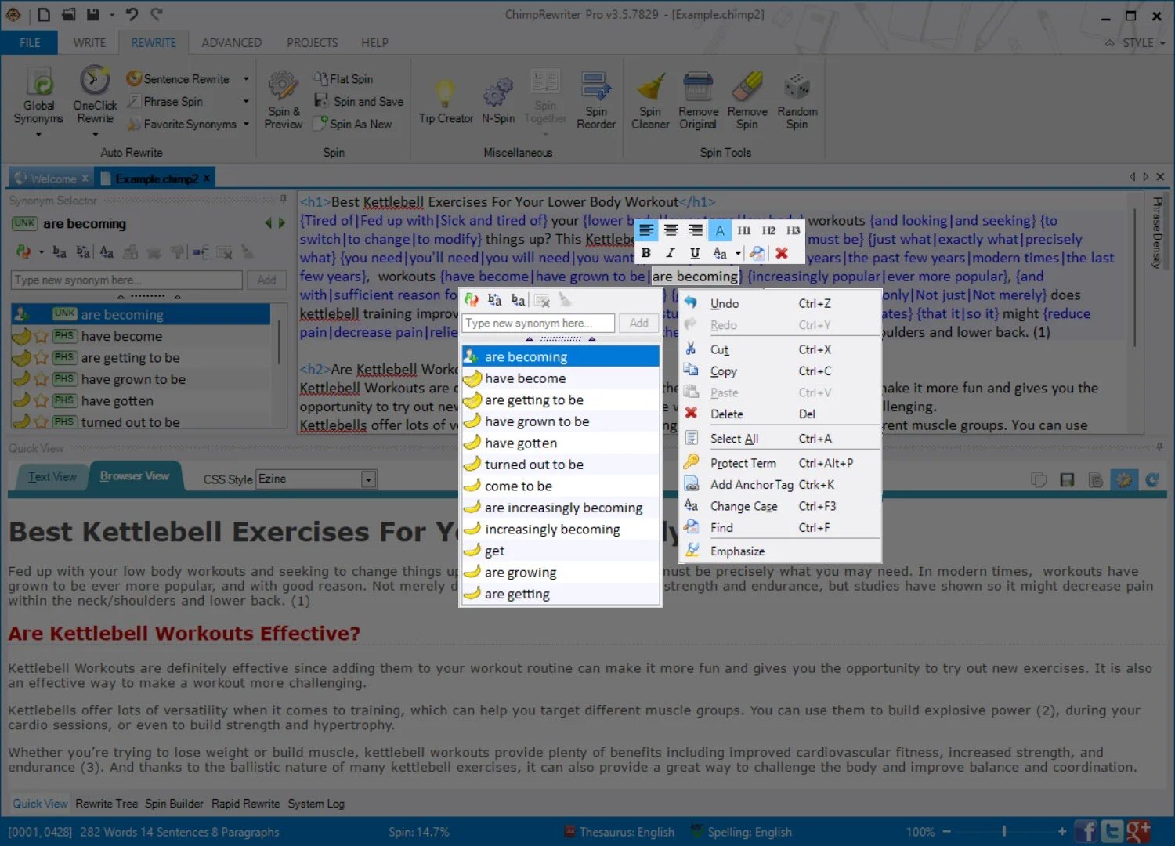Screen dimensions: 1175x846
Task: Click the Random Spin dice icon
Action: point(797,88)
